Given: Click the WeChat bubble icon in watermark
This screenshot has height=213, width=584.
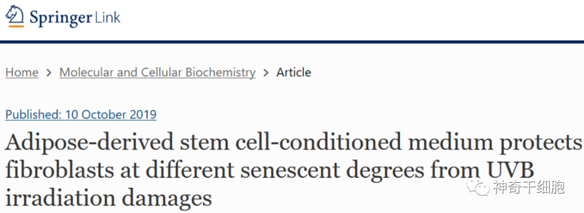Looking at the screenshot, I should point(478,187).
